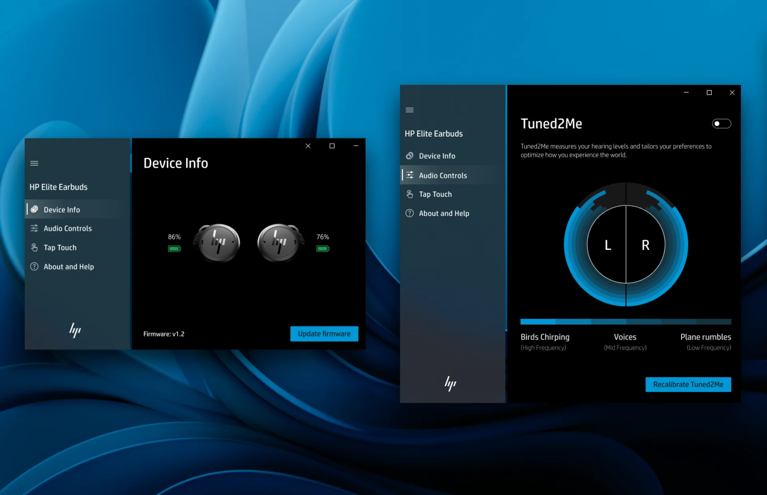The height and width of the screenshot is (495, 767).
Task: Click the 76% battery icon
Action: pyautogui.click(x=323, y=249)
